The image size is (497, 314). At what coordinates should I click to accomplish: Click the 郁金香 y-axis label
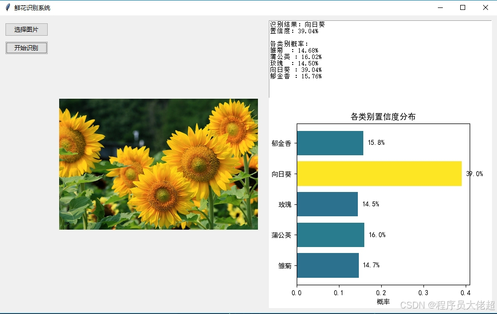pos(281,143)
